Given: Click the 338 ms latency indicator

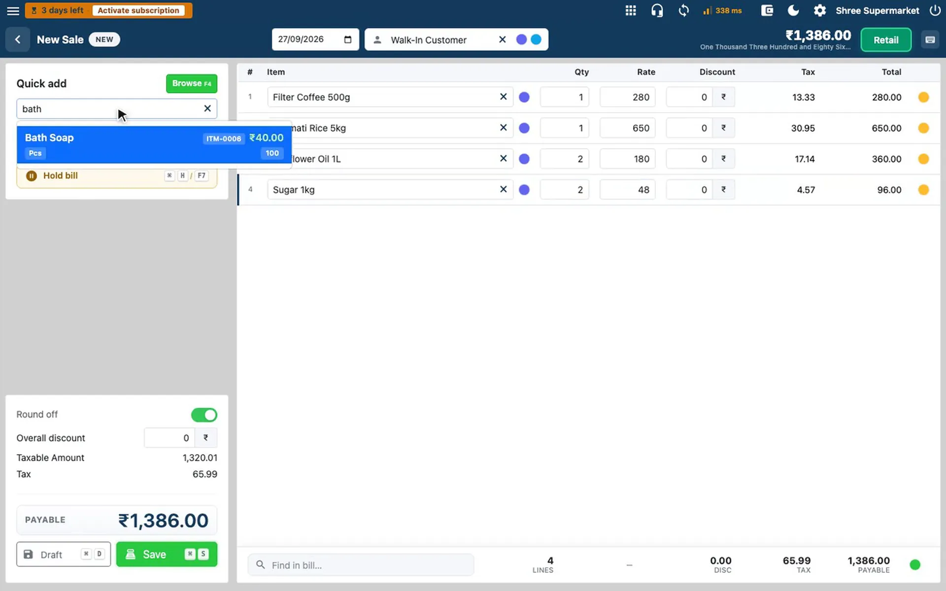Looking at the screenshot, I should pos(722,10).
